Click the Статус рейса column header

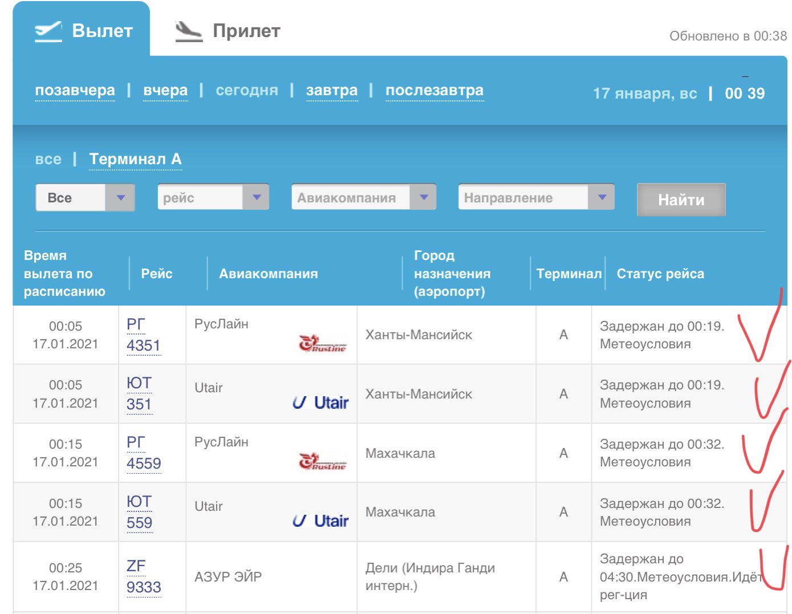pyautogui.click(x=660, y=274)
